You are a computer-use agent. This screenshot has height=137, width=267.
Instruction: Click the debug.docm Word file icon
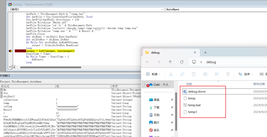coord(185,92)
